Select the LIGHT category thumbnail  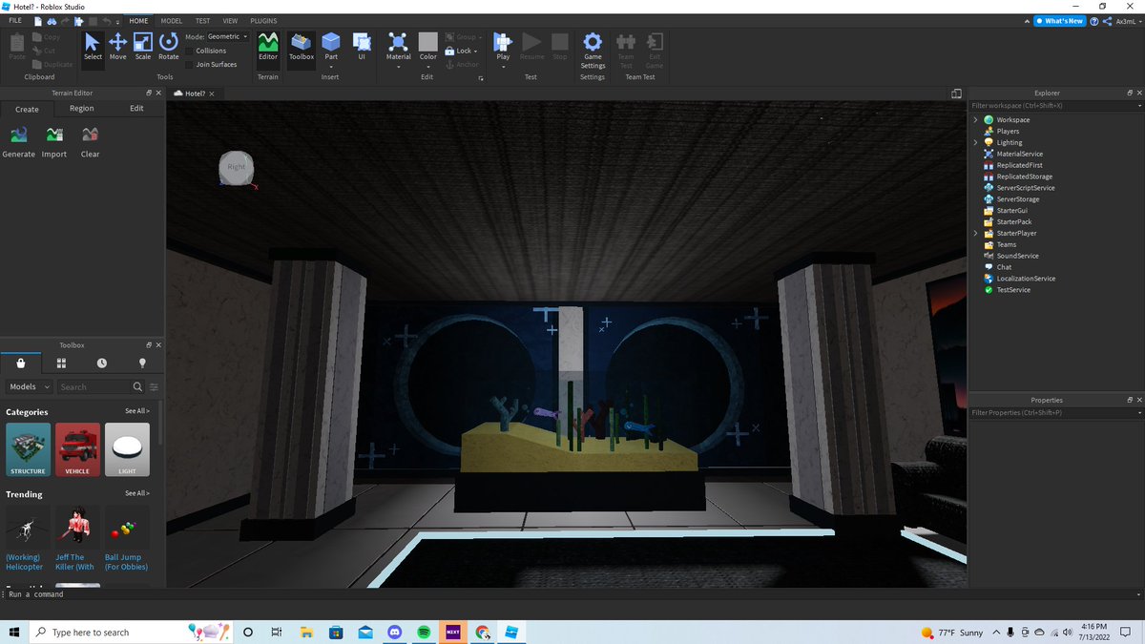[127, 449]
